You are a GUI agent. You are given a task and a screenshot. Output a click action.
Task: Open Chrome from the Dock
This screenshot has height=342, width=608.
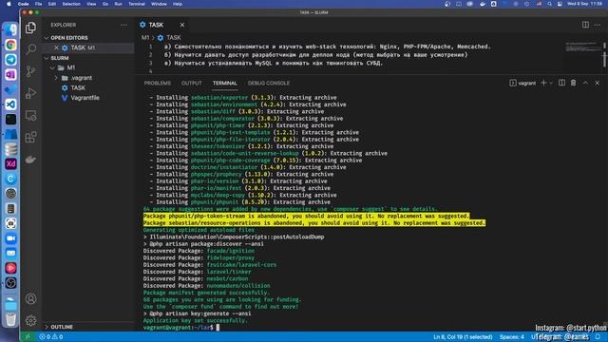[10, 45]
